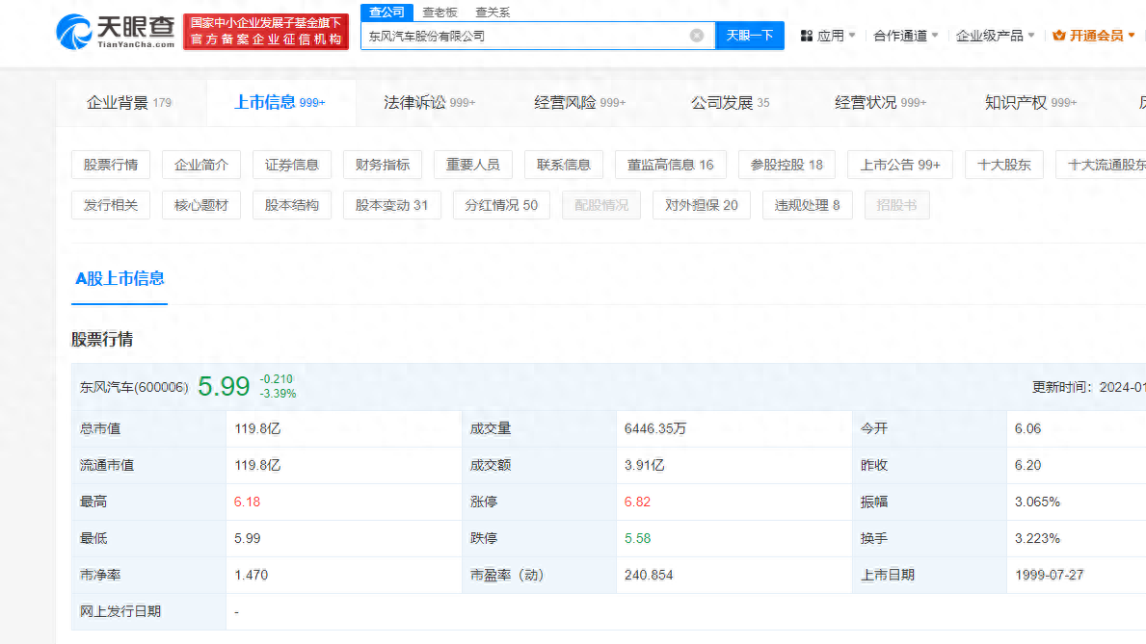Open the 合作通道 dropdown

906,36
